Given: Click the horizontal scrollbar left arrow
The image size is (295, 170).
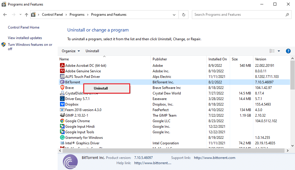Looking at the screenshot, I should coord(60,150).
